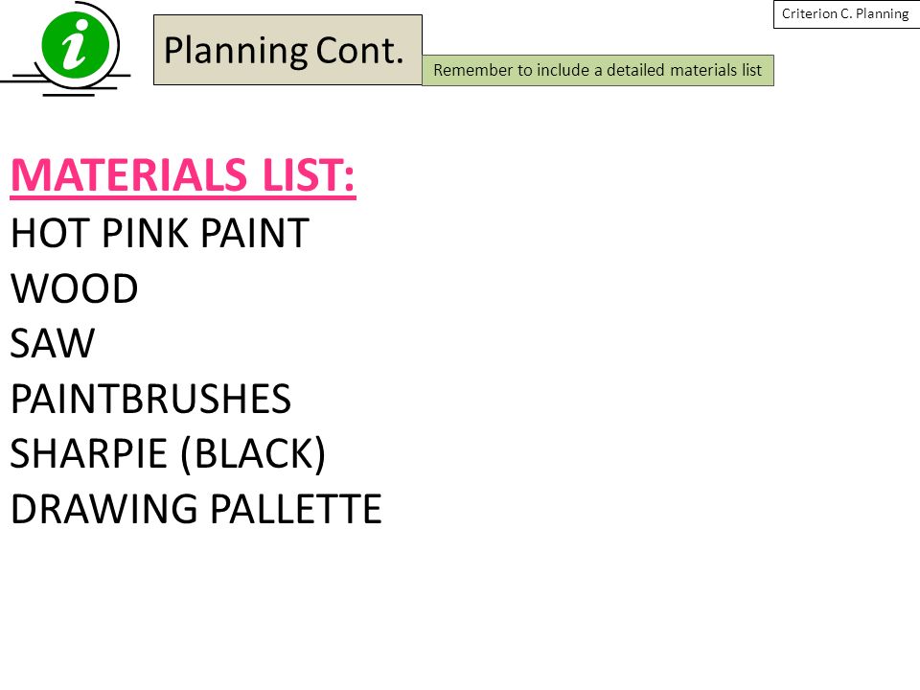Select the SAW list item
Viewport: 920px width, 690px height.
pyautogui.click(x=53, y=343)
